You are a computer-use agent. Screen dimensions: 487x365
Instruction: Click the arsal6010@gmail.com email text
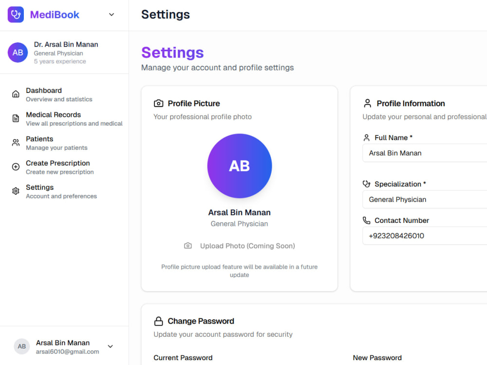[67, 352]
